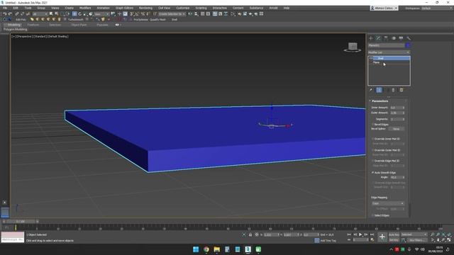Click Configure Modifier Sets icon
Screen dimensions: 454x255
tap(402, 90)
